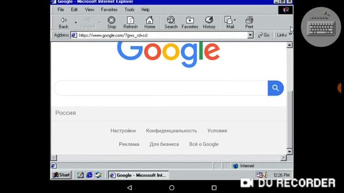Click the task scheduler tray icon
Image resolution: width=344 pixels, height=193 pixels.
(260, 175)
